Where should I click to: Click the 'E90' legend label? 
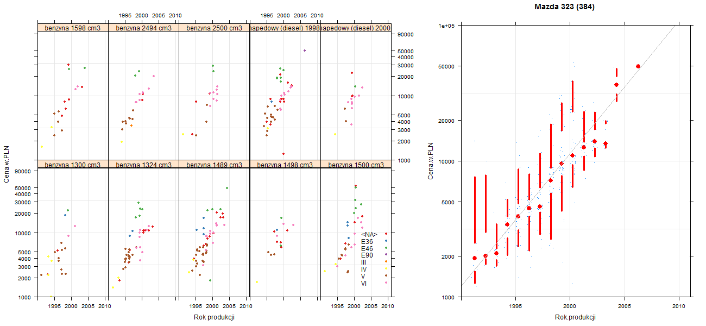367,255
